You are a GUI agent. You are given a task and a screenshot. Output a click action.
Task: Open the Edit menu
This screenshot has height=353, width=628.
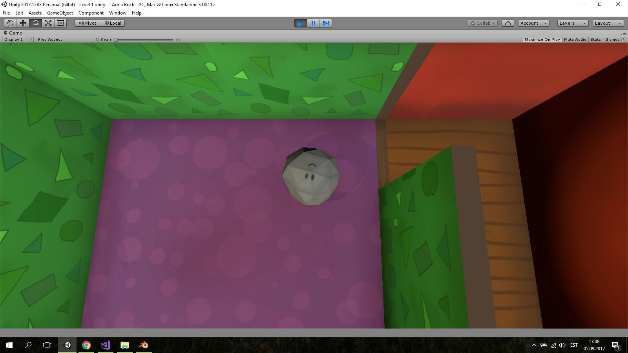coord(19,13)
